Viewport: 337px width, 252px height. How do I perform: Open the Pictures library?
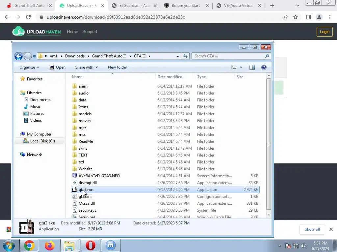coord(34,113)
